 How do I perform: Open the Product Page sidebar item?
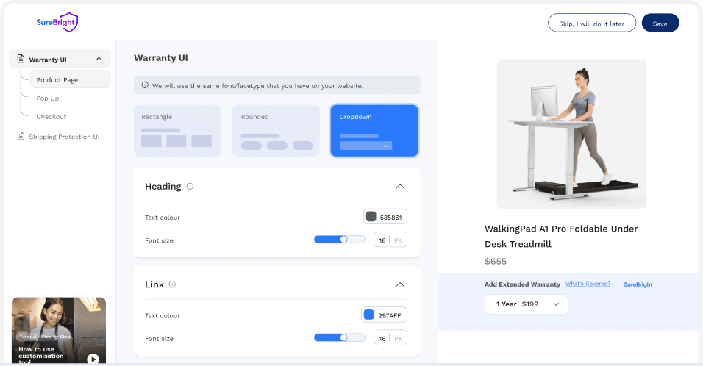(70, 79)
